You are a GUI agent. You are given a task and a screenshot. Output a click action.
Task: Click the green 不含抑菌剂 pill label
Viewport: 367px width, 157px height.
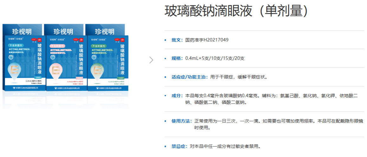pyautogui.click(x=99, y=46)
